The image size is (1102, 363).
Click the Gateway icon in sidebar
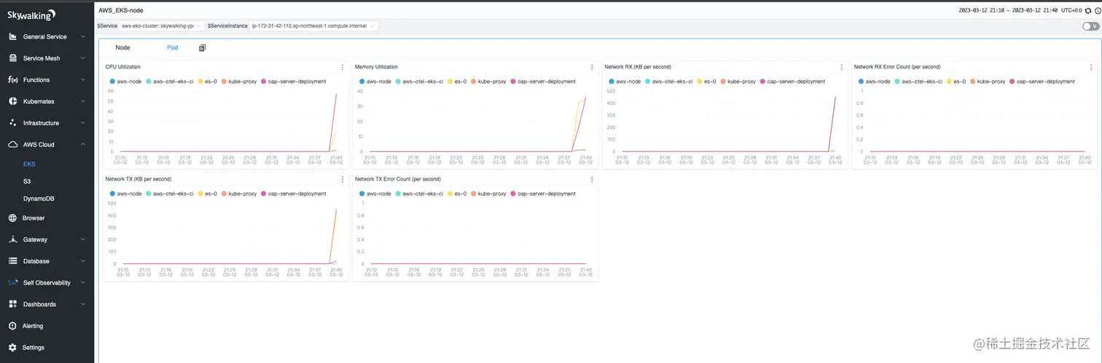(13, 239)
